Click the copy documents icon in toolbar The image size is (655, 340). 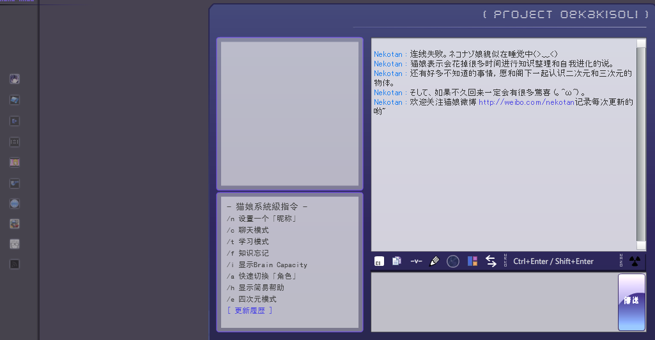click(x=396, y=261)
